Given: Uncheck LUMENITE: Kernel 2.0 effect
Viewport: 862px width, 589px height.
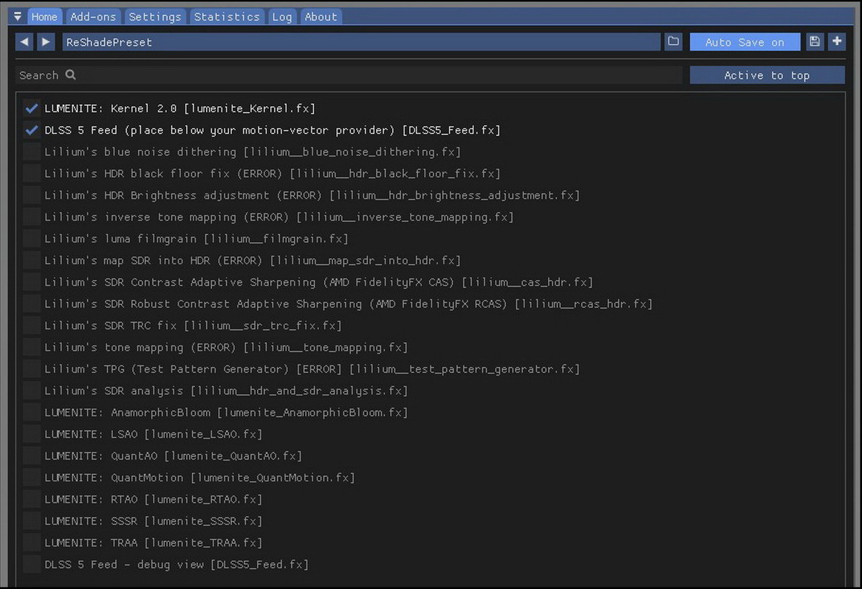Looking at the screenshot, I should [32, 108].
